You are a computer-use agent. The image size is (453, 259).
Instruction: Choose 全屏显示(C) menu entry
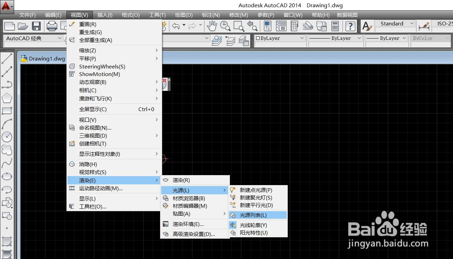tap(114, 109)
